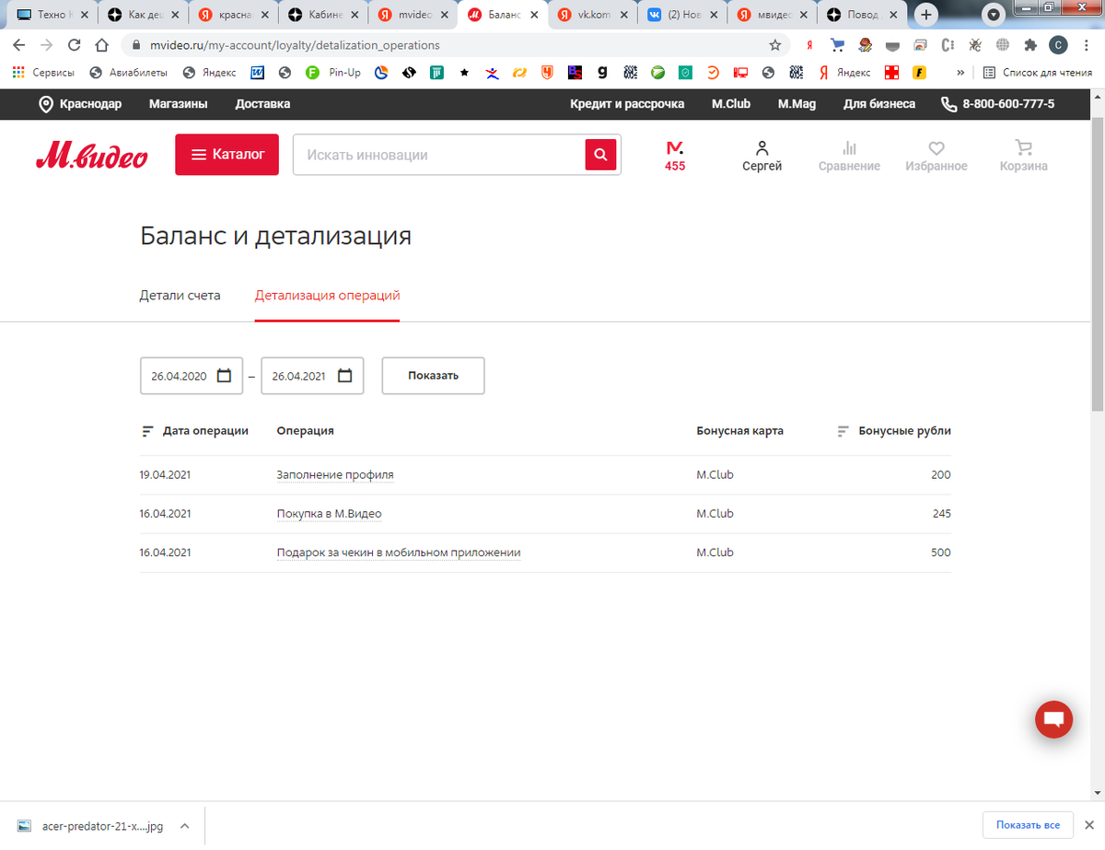Open Подарок за чекин в мобильном приложении
The height and width of the screenshot is (850, 1105).
(399, 553)
